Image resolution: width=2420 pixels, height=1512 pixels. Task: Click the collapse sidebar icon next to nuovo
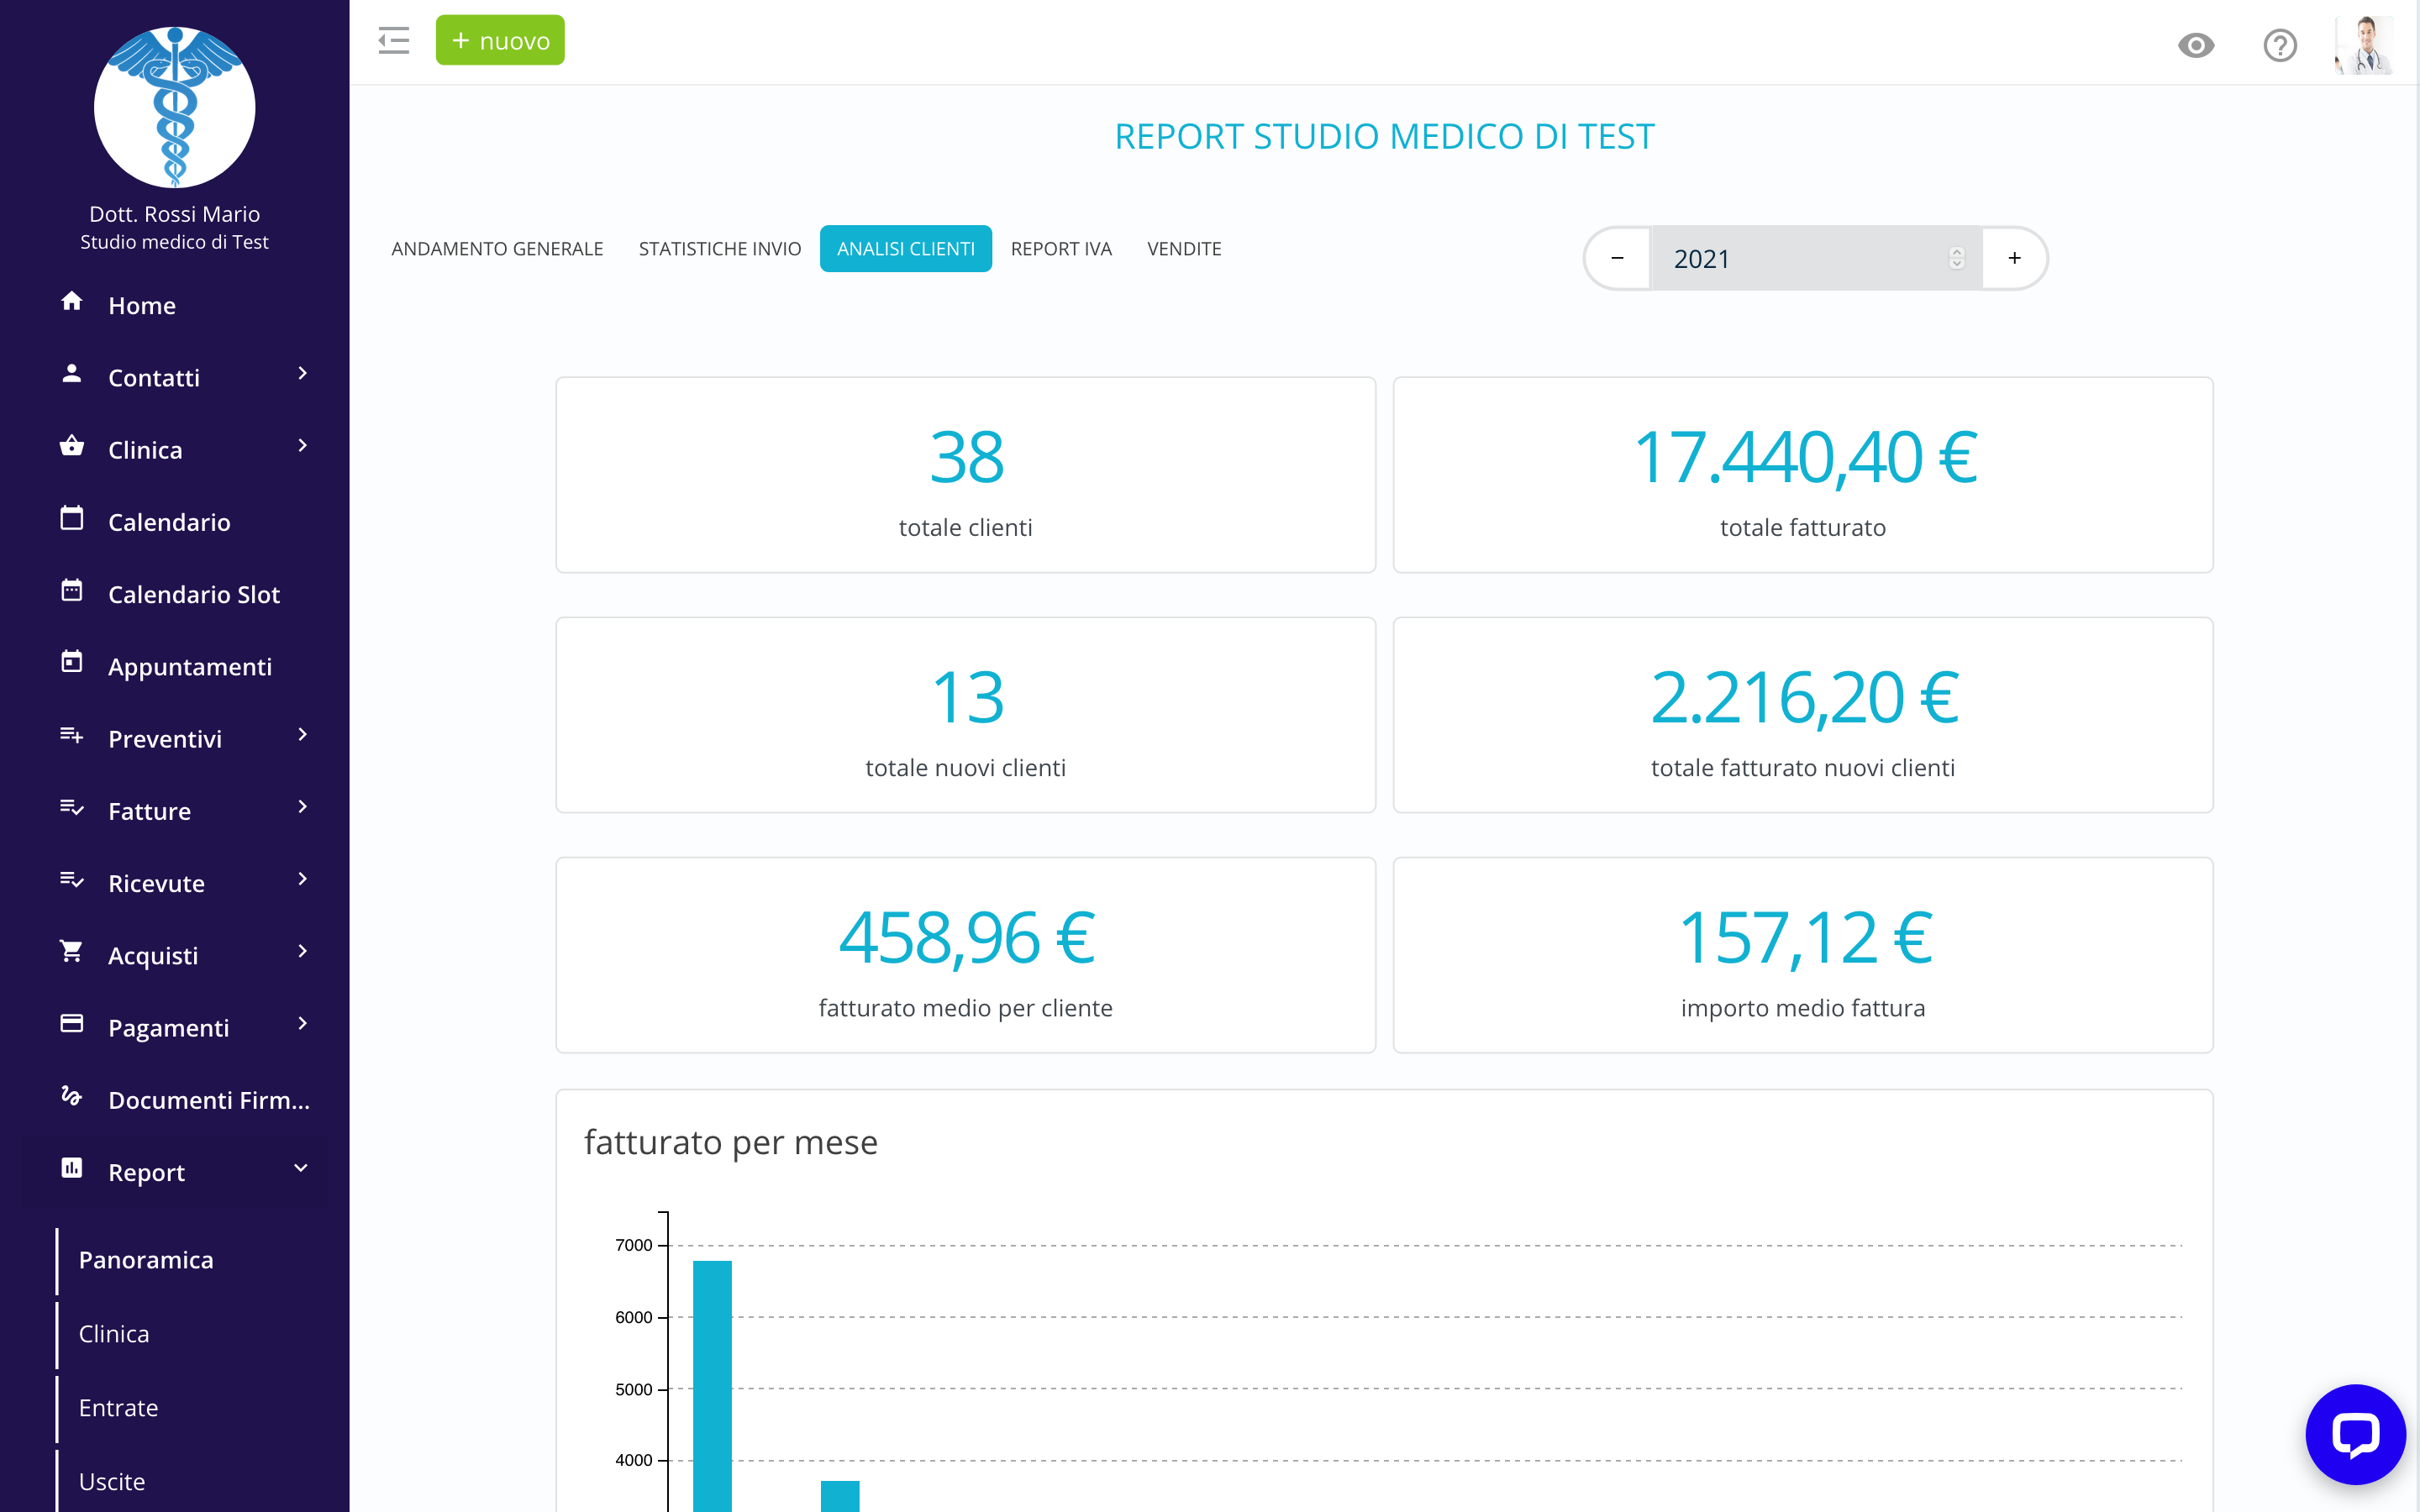pos(393,40)
